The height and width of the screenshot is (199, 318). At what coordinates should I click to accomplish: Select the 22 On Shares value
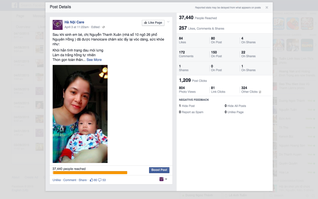click(248, 54)
